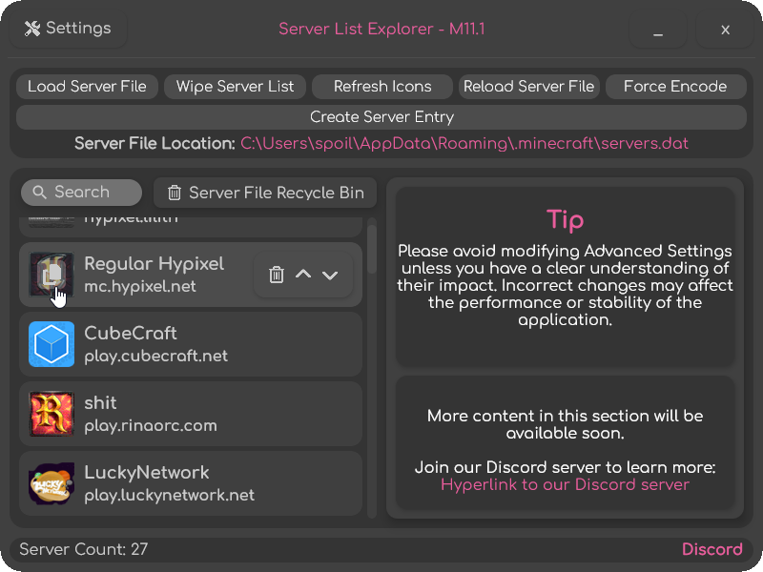The height and width of the screenshot is (572, 763).
Task: Select the play.rinaorc.com server icon
Action: tap(52, 414)
